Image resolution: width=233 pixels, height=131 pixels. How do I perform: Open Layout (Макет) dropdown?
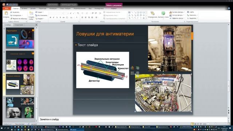coord(39,12)
